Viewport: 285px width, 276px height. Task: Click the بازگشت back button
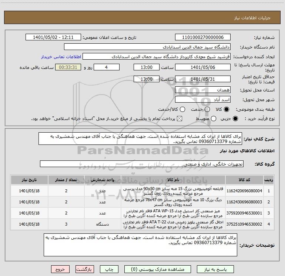(x=85, y=269)
